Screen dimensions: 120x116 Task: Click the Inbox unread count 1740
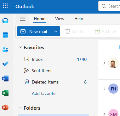(x=82, y=59)
